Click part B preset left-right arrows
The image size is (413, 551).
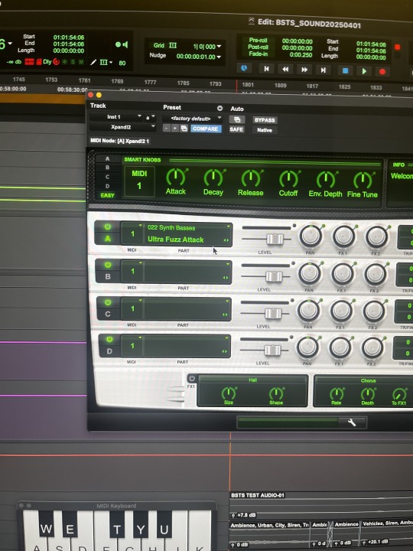[x=226, y=278]
